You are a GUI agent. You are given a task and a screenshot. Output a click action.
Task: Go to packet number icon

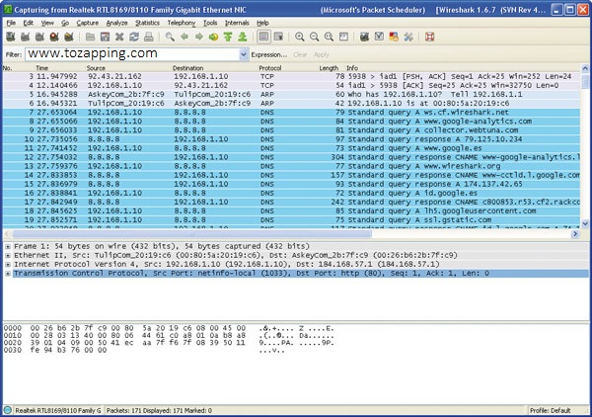pos(213,37)
